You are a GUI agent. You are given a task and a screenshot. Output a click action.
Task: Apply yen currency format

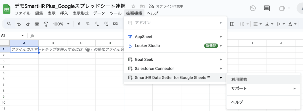point(79,24)
